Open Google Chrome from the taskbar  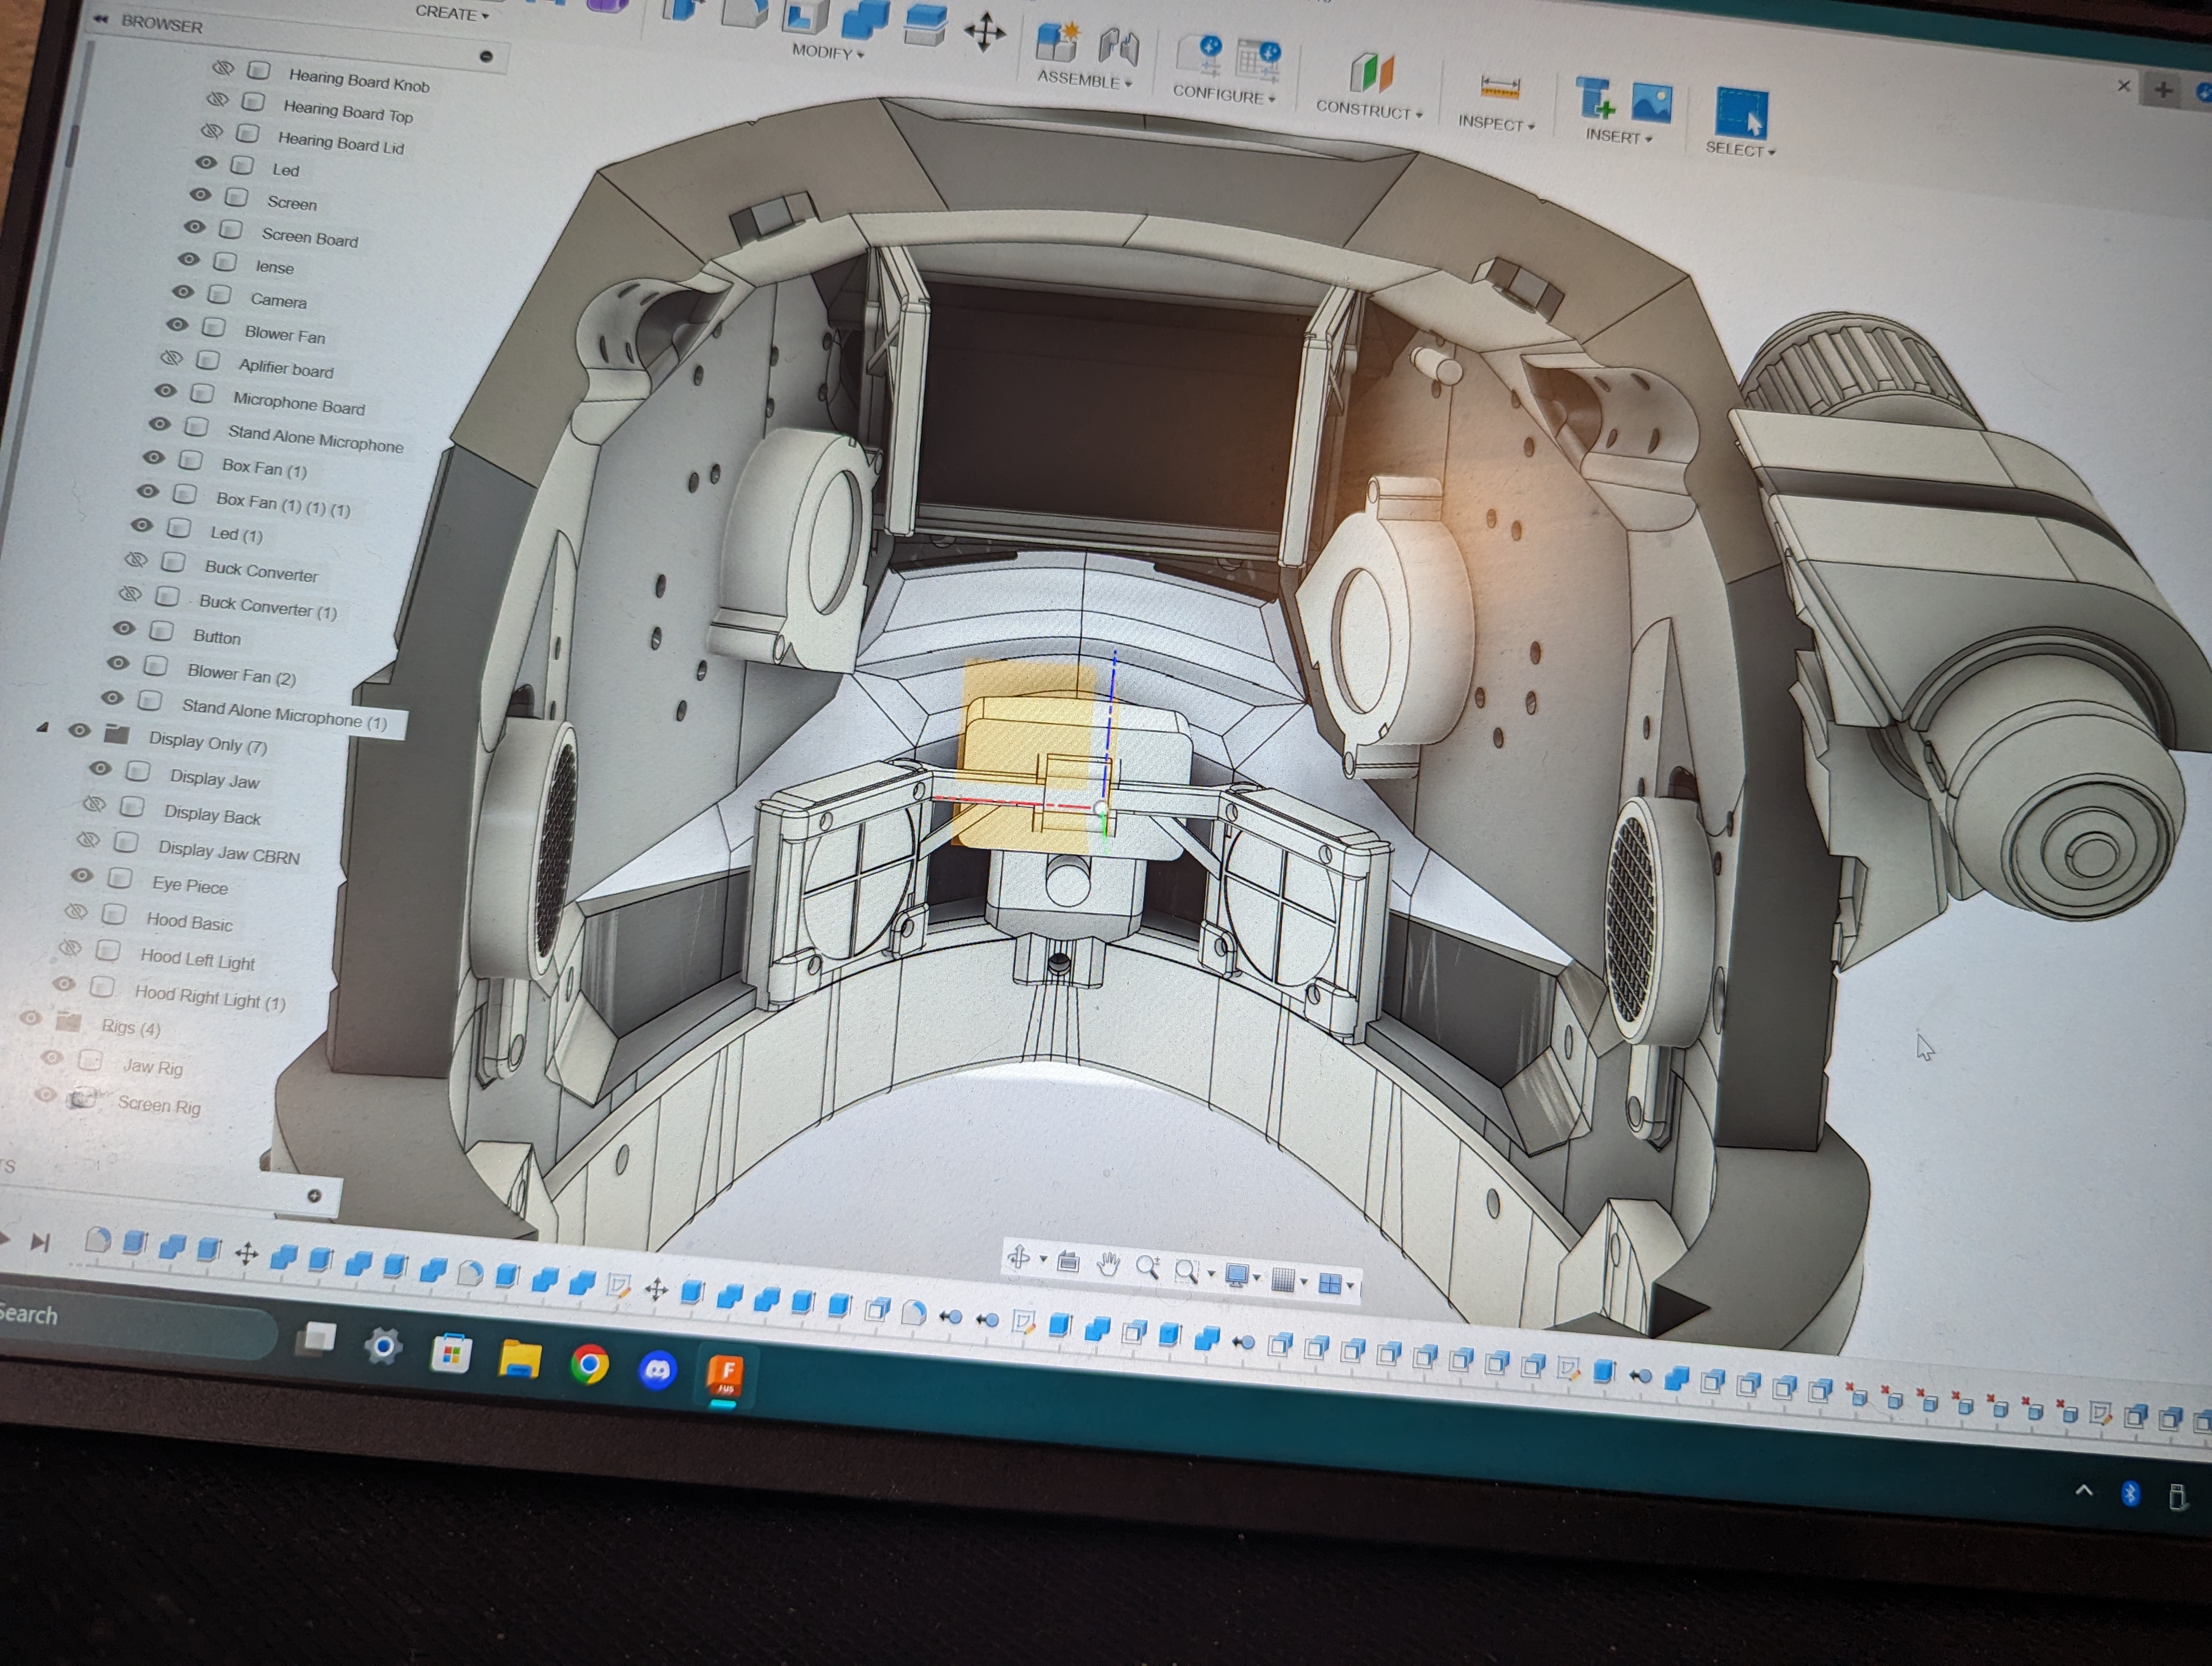pyautogui.click(x=589, y=1364)
